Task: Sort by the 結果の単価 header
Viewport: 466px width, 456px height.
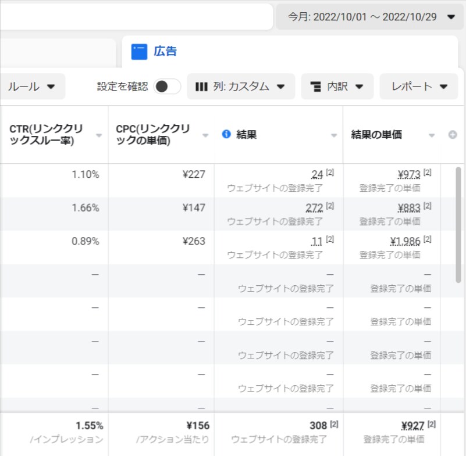Action: point(376,134)
